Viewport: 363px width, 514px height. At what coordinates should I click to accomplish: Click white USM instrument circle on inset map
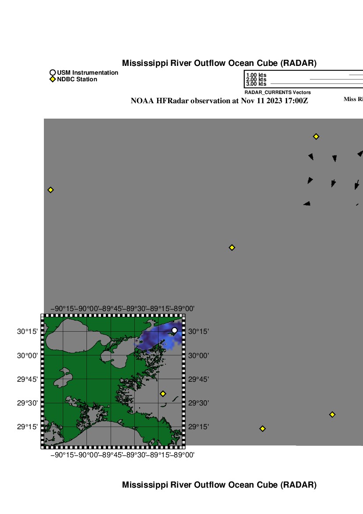174,330
